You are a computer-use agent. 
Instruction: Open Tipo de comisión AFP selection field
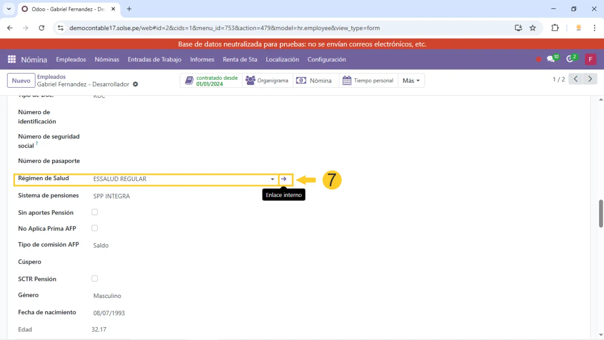(x=150, y=245)
